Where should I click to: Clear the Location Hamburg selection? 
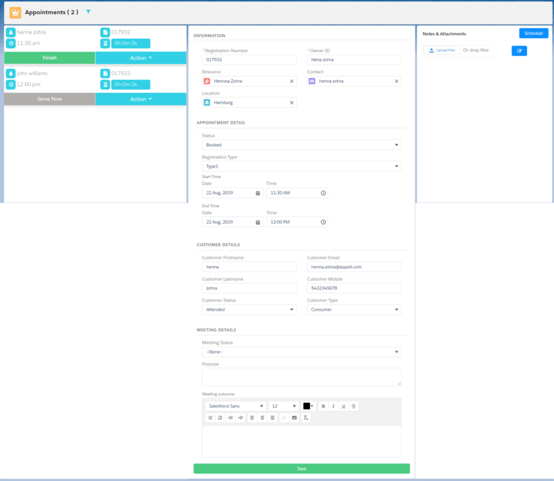point(292,103)
